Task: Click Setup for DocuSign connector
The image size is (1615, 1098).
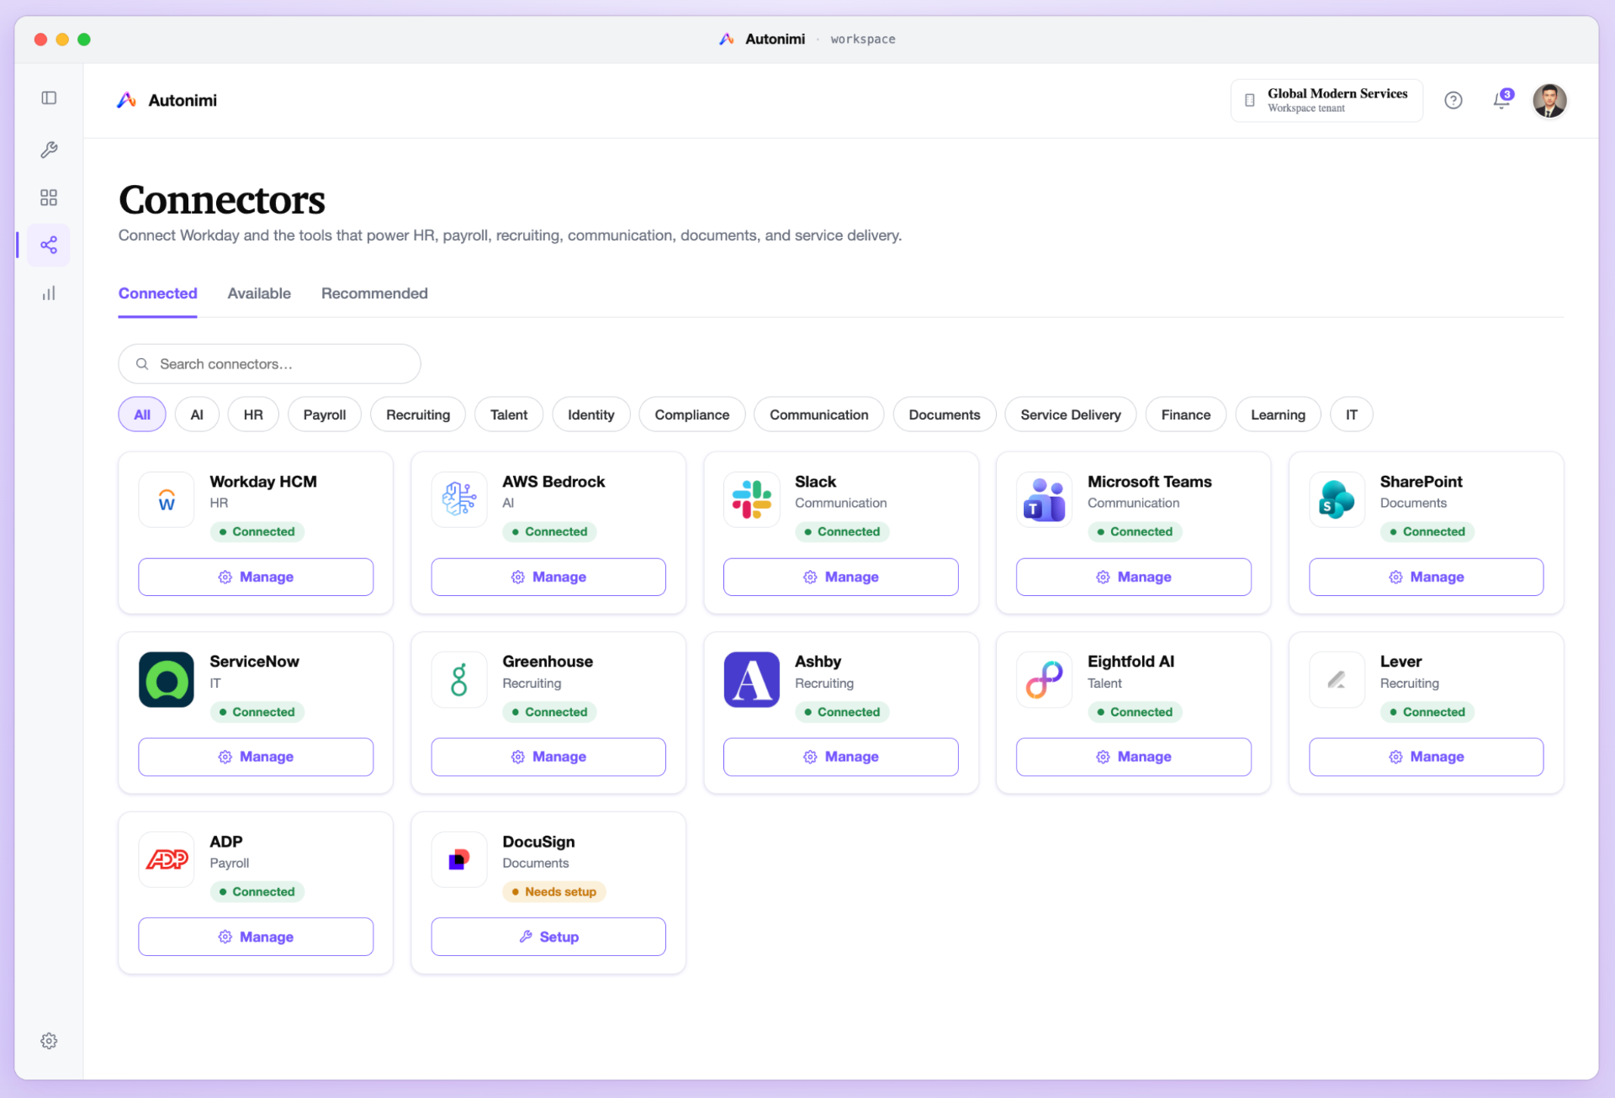Action: pyautogui.click(x=548, y=937)
